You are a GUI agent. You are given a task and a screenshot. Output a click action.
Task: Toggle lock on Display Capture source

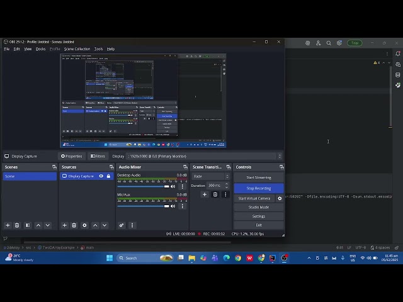pos(108,176)
